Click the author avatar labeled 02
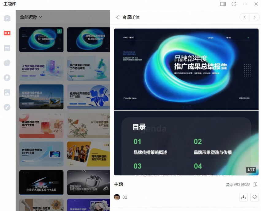Screen dimensions: 261x211 click(x=117, y=197)
